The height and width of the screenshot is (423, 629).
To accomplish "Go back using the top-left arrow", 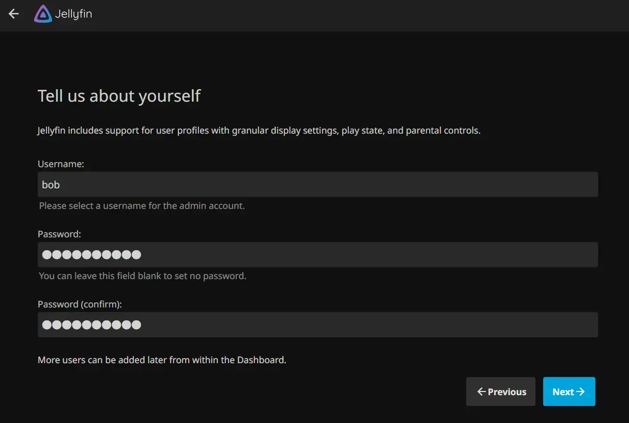I will (x=13, y=14).
